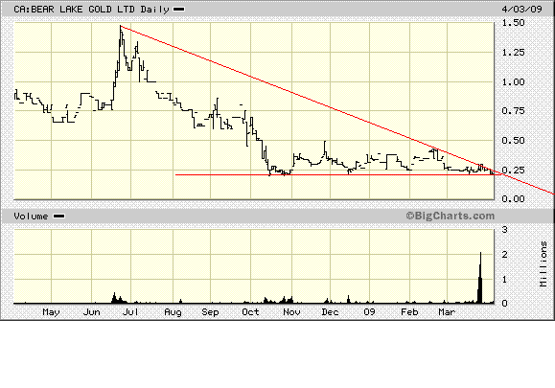This screenshot has width=555, height=388.
Task: Click the chart title CA:BEAR LAKE GOLD LTD Daily
Action: pos(91,10)
